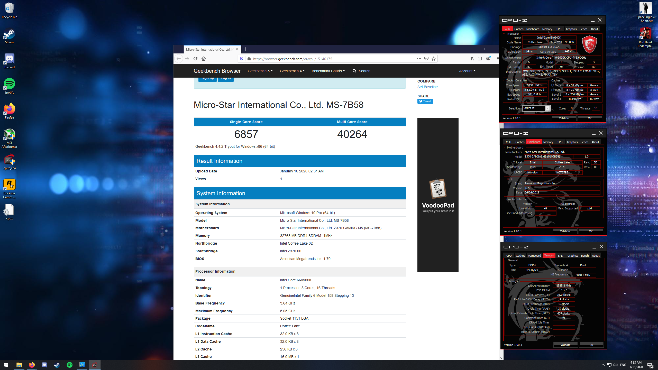The height and width of the screenshot is (370, 658).
Task: Select the Intel Core i9-9900K name value
Action: (x=296, y=280)
